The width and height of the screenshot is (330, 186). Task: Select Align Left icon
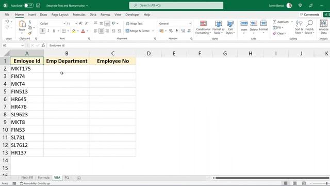(95, 31)
